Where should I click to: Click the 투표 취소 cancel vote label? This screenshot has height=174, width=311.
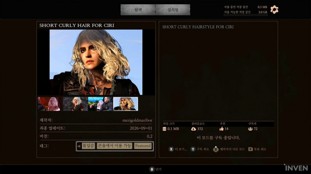tap(260, 150)
